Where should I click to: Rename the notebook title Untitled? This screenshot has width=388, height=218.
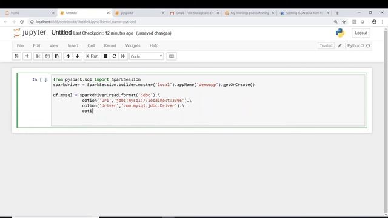click(x=61, y=33)
